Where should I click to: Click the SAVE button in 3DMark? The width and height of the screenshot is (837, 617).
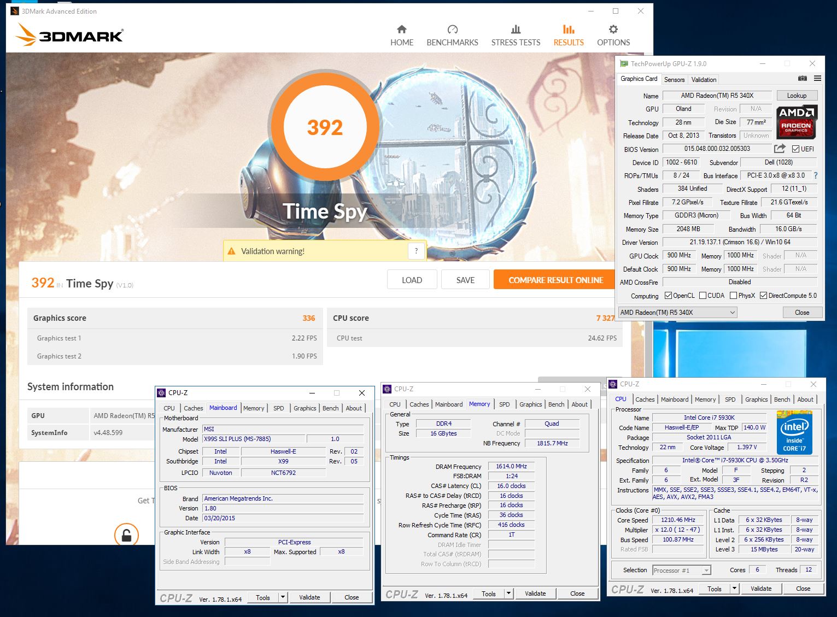point(465,280)
